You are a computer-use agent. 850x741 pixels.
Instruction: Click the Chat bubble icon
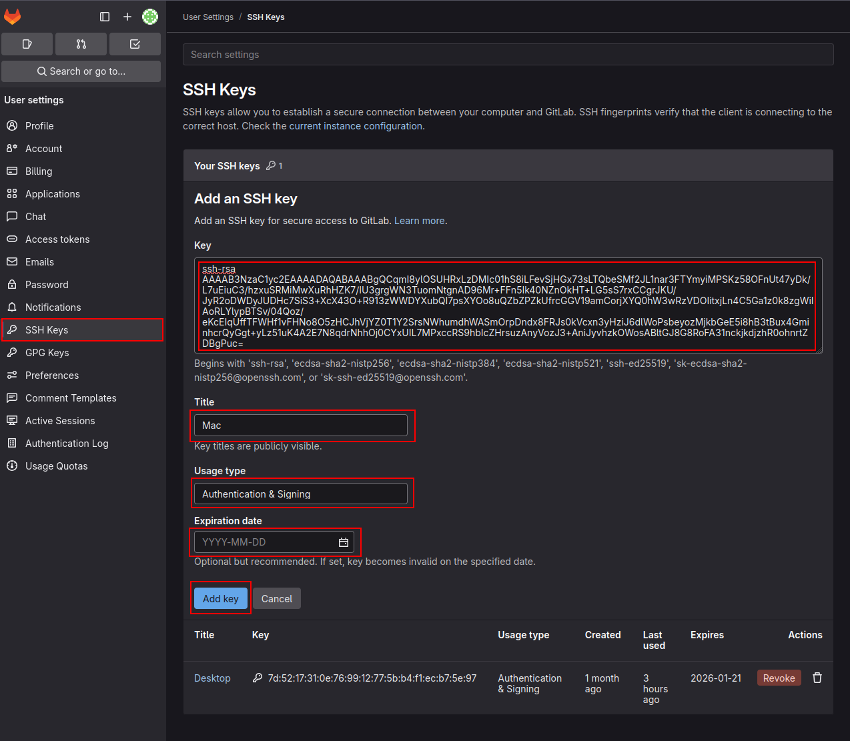click(x=12, y=216)
